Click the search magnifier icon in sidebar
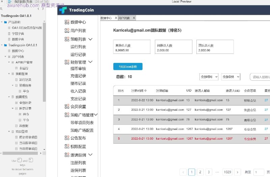 [1, 9]
